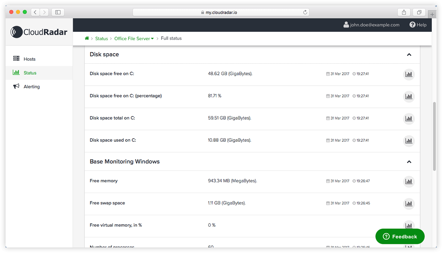Click the value 59.51 GB (GigaBytes).

pyautogui.click(x=230, y=118)
